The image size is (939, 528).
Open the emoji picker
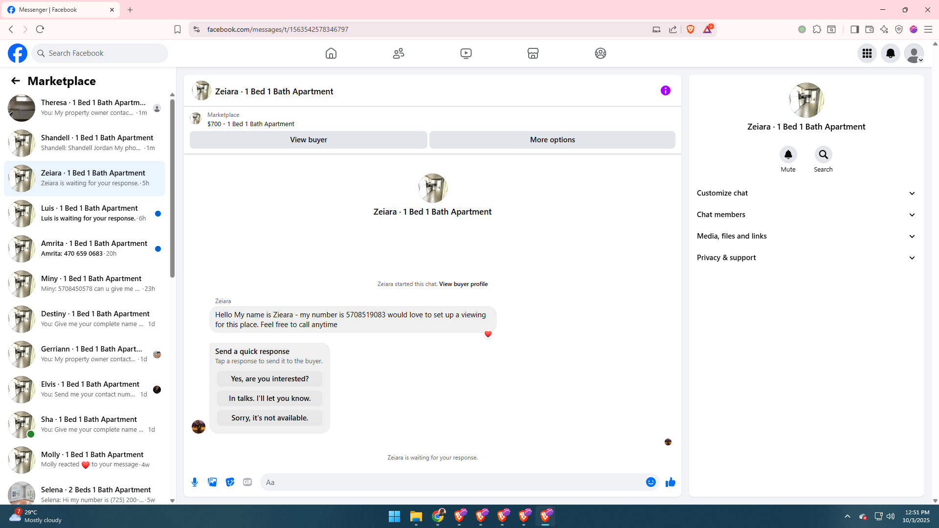[x=651, y=482]
